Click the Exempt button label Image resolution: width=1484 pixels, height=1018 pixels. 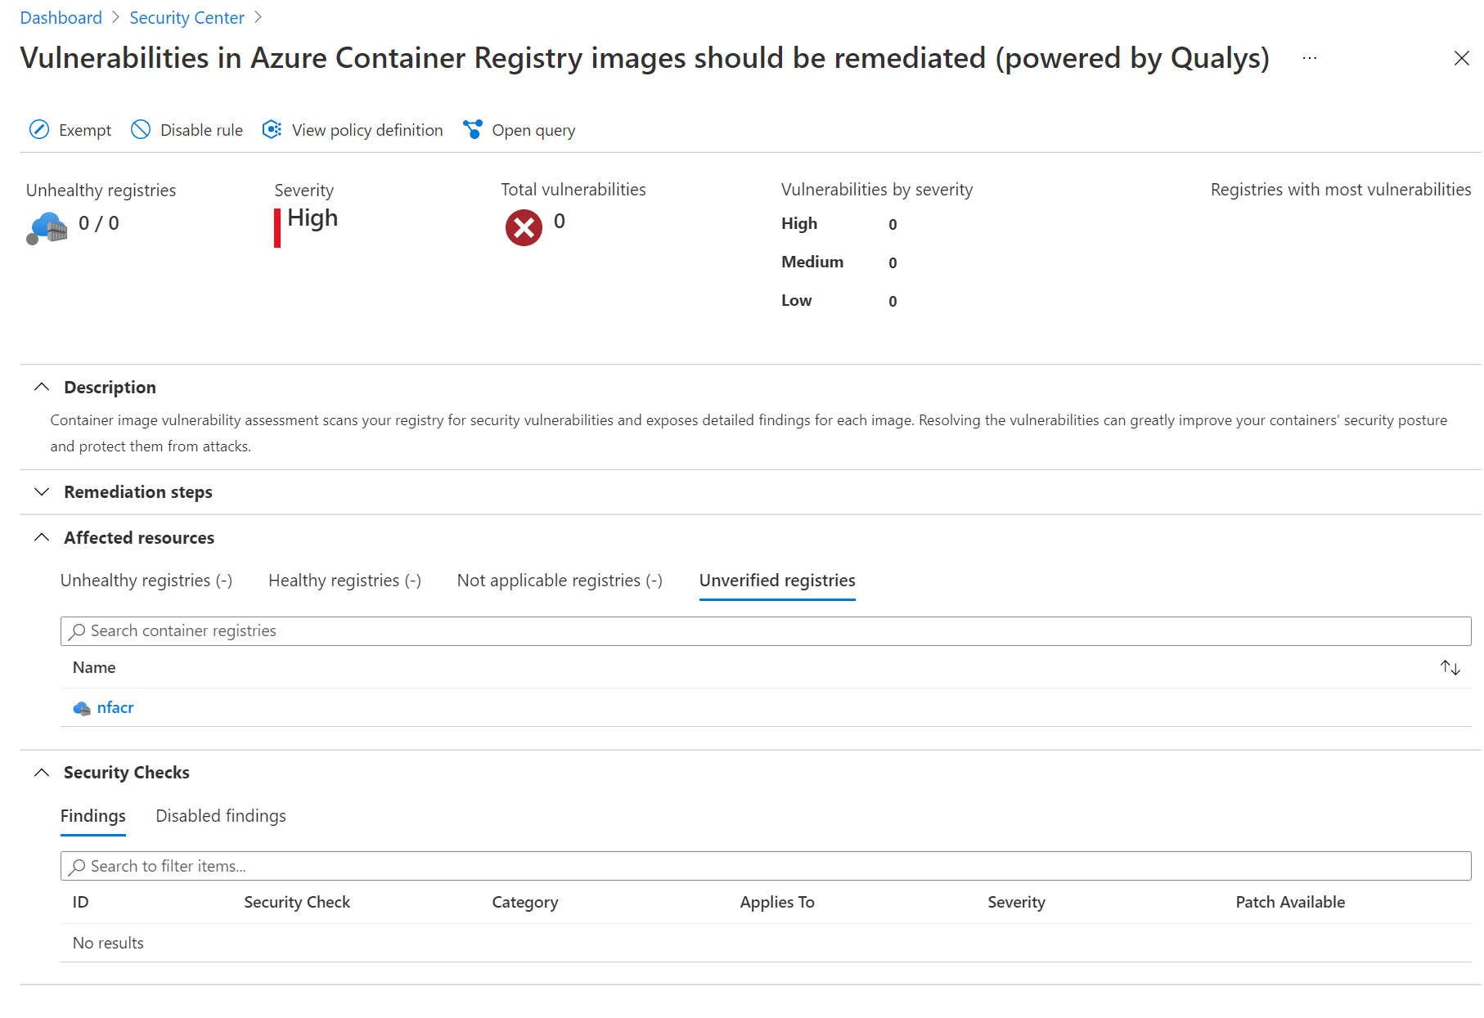(x=85, y=130)
